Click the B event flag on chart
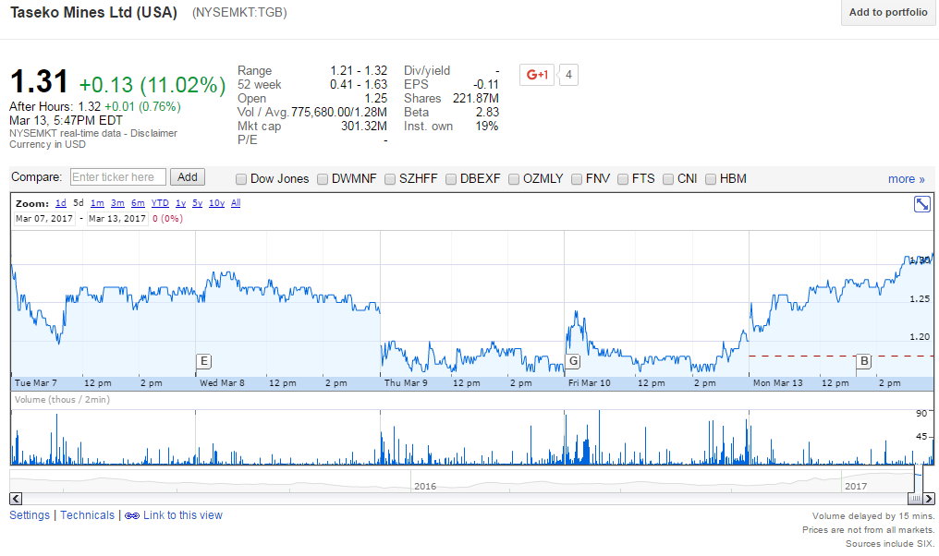 point(864,361)
